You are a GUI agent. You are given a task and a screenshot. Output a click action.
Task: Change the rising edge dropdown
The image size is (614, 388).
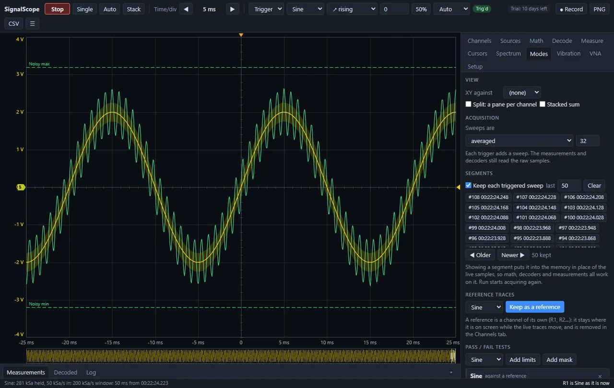(352, 9)
